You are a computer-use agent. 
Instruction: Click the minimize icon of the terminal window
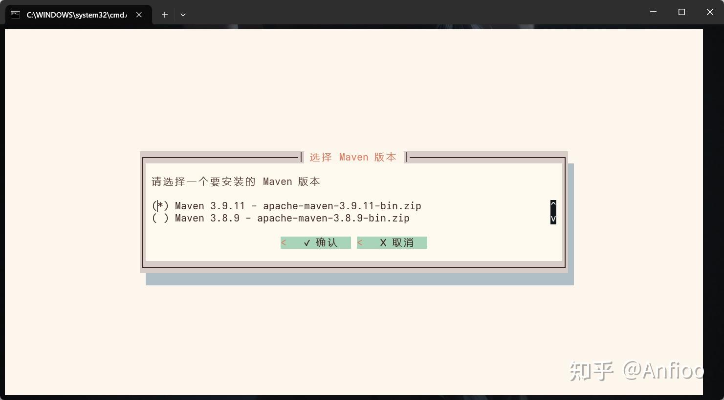tap(653, 12)
